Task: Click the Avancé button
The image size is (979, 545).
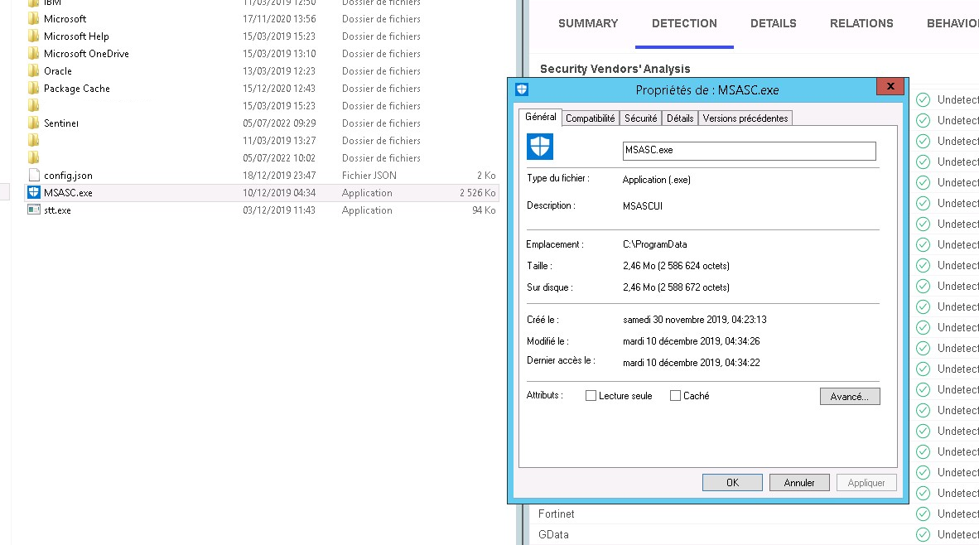Action: click(850, 396)
